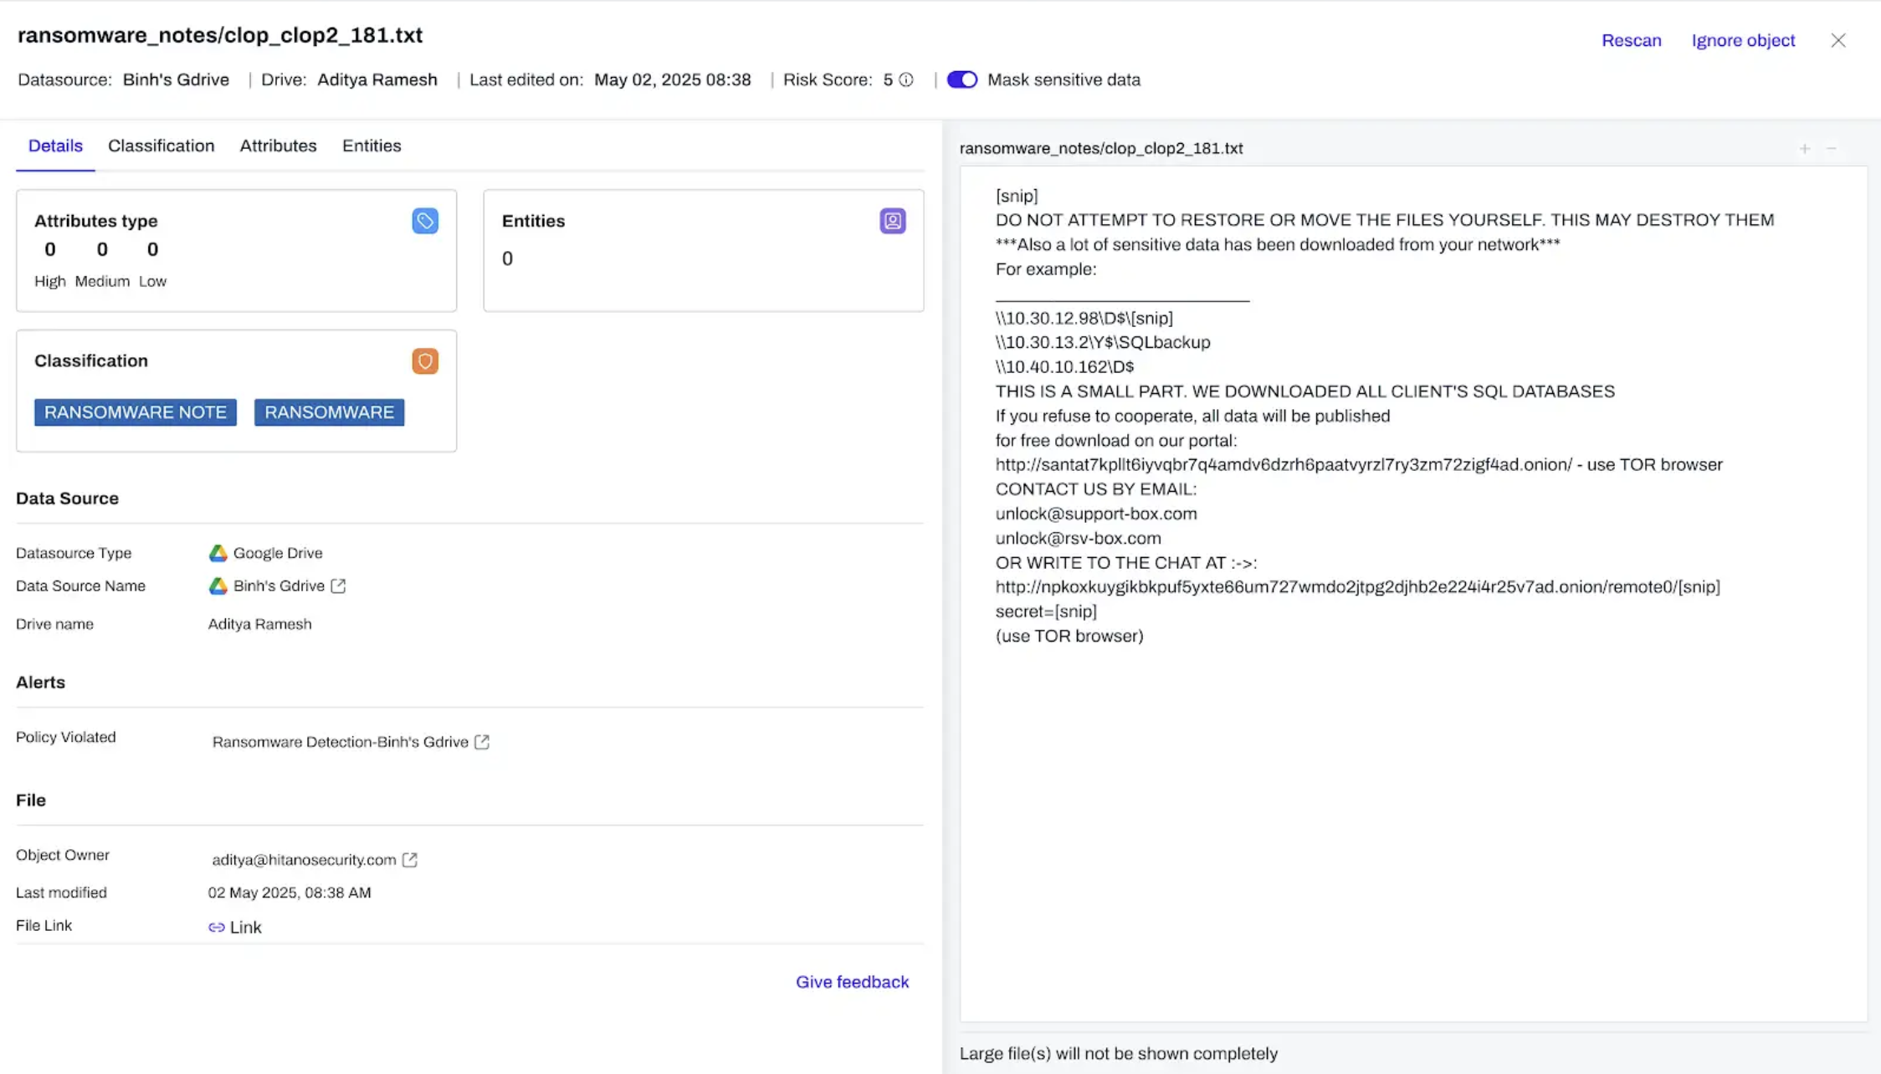Zoom out file preview with minus icon
The height and width of the screenshot is (1074, 1881).
coord(1832,149)
